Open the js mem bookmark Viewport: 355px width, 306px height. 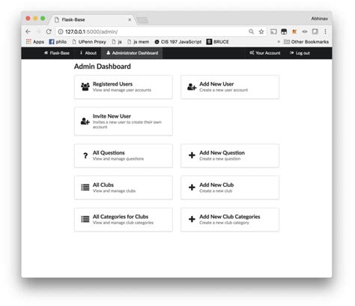138,42
